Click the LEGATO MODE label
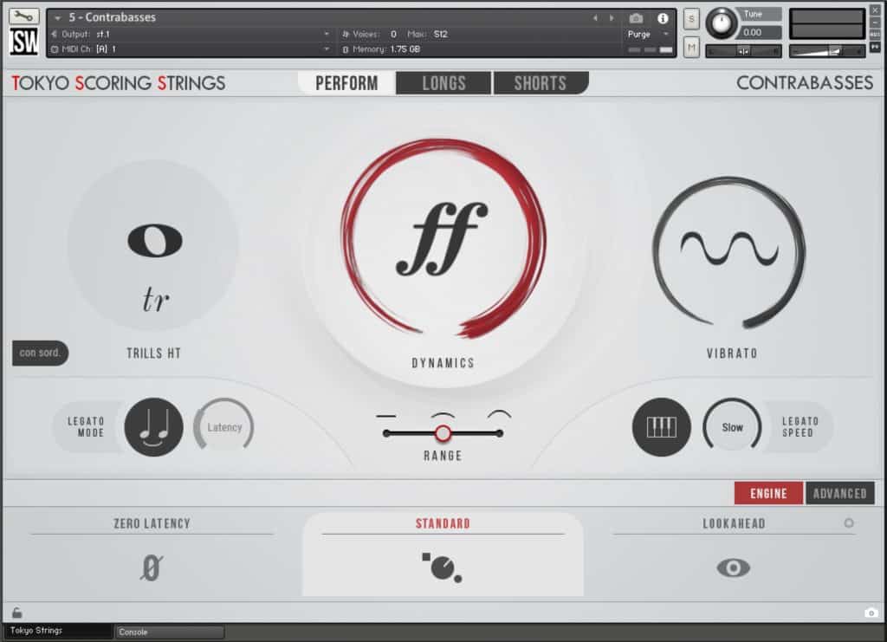Screen dimensions: 887x642 coord(86,427)
